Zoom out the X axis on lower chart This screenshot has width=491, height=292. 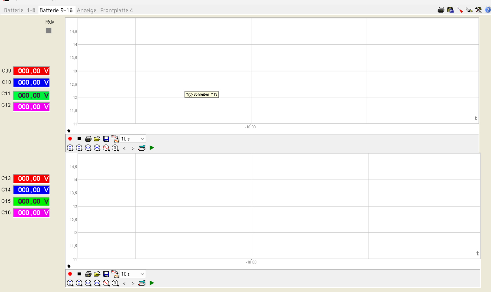[x=97, y=283]
